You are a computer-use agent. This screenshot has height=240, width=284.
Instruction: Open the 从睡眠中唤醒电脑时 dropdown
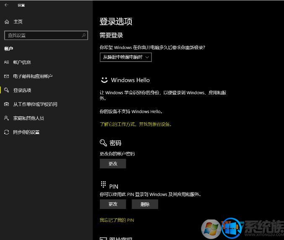pos(126,57)
